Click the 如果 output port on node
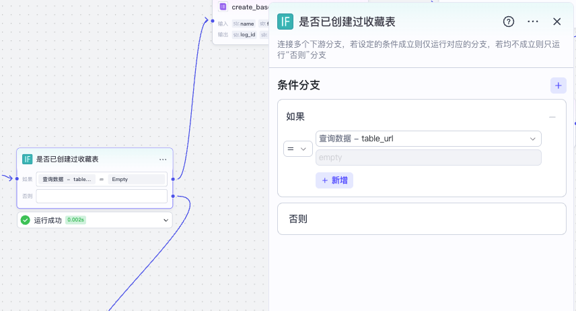 pos(174,179)
